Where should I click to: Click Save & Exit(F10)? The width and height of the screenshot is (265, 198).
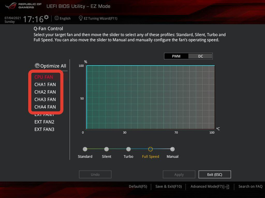click(x=168, y=187)
